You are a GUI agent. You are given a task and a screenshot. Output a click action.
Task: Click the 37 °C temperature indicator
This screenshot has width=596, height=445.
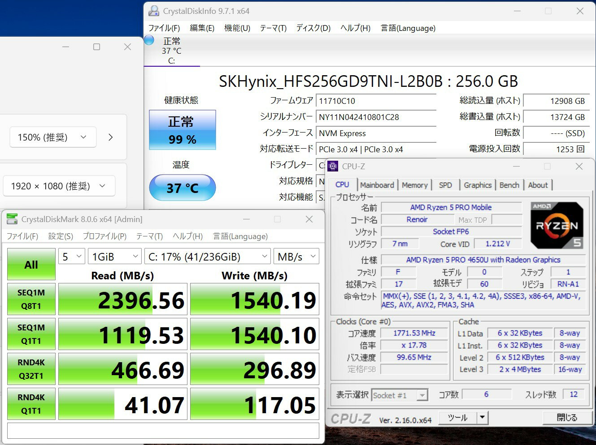tap(182, 188)
